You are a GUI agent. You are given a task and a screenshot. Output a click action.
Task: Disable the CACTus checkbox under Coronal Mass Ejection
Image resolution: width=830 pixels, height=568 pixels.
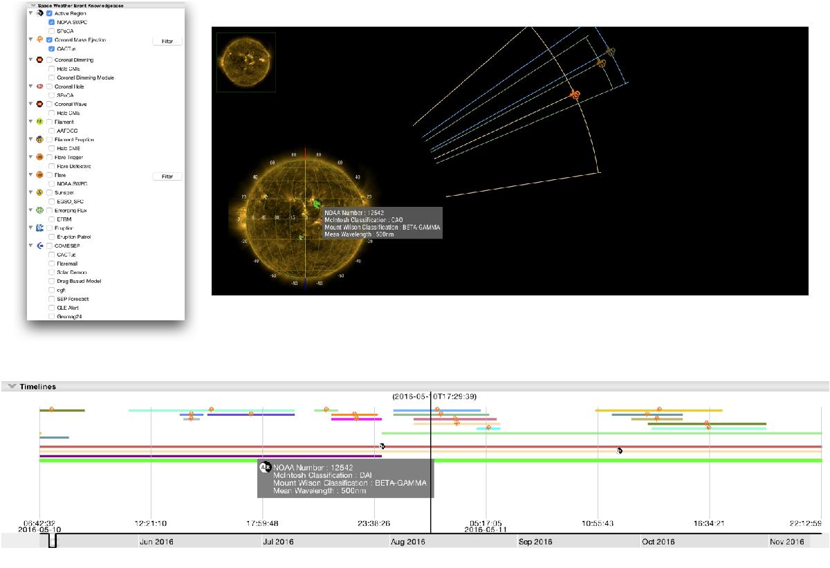pyautogui.click(x=52, y=49)
